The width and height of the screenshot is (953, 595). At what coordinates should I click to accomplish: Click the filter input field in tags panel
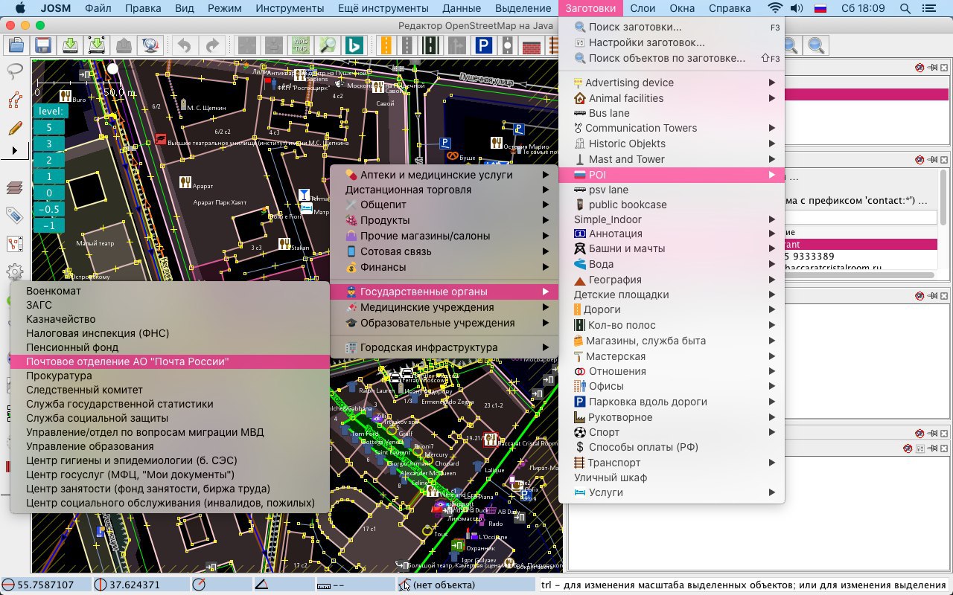pos(861,217)
